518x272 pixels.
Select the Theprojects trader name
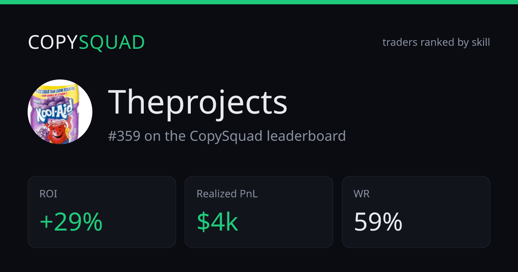click(x=198, y=102)
